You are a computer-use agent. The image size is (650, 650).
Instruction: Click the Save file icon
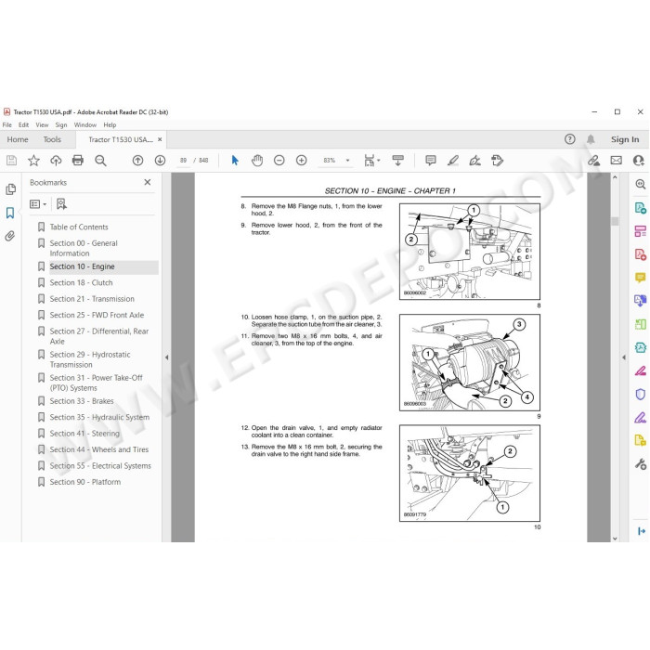[x=11, y=161]
